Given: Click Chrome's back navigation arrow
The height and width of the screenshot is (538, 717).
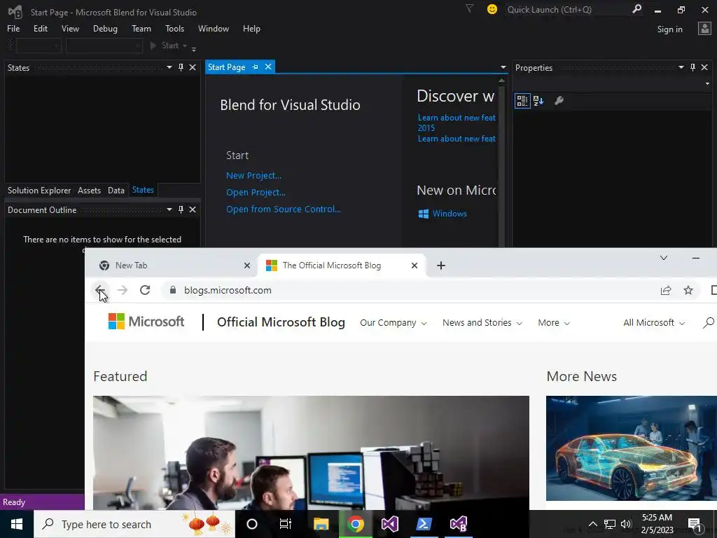Looking at the screenshot, I should coord(99,290).
